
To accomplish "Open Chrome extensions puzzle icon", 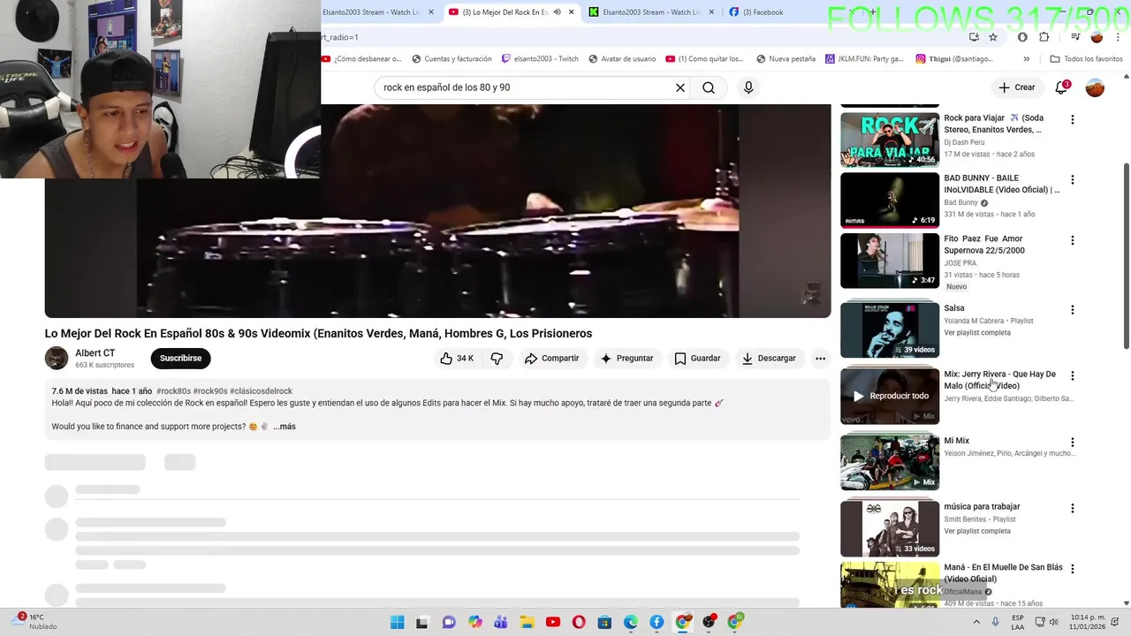I will (x=1044, y=37).
